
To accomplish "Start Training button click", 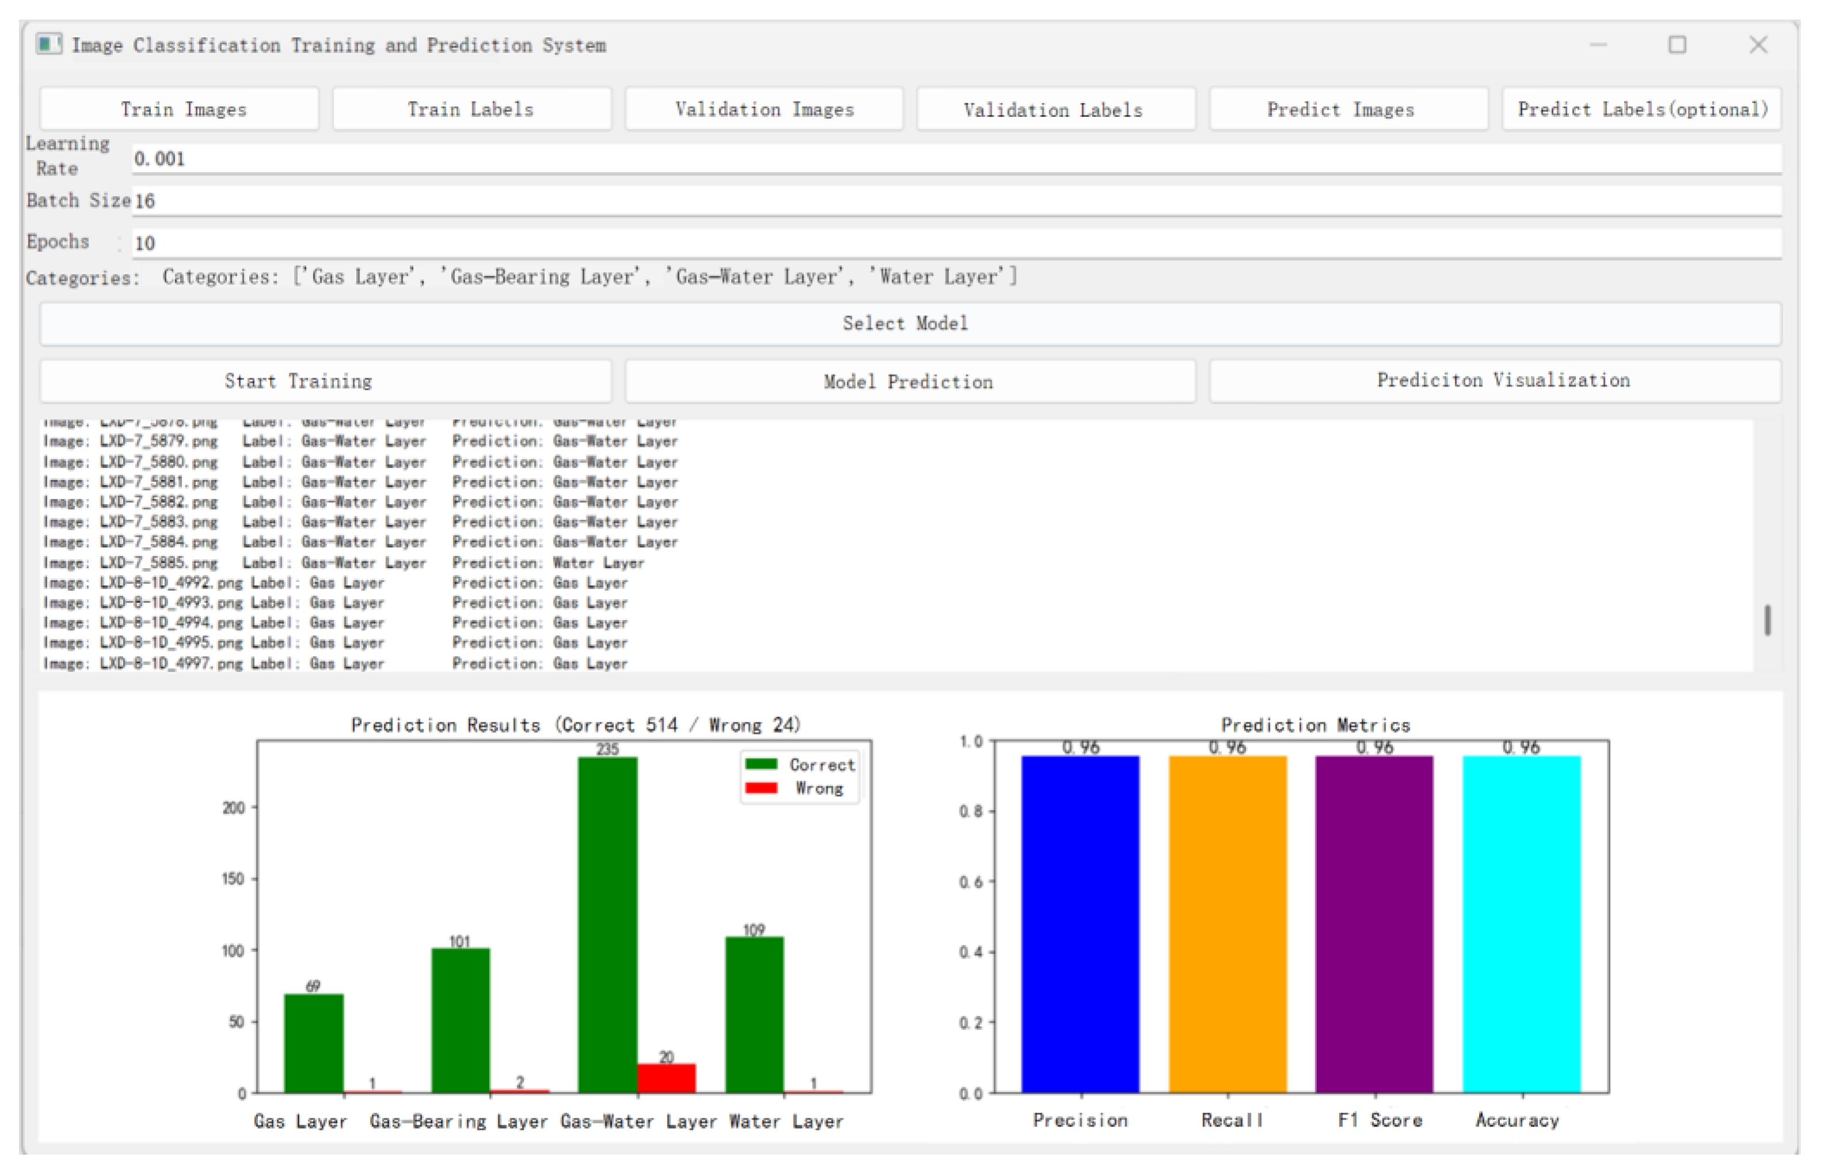I will click(x=325, y=381).
